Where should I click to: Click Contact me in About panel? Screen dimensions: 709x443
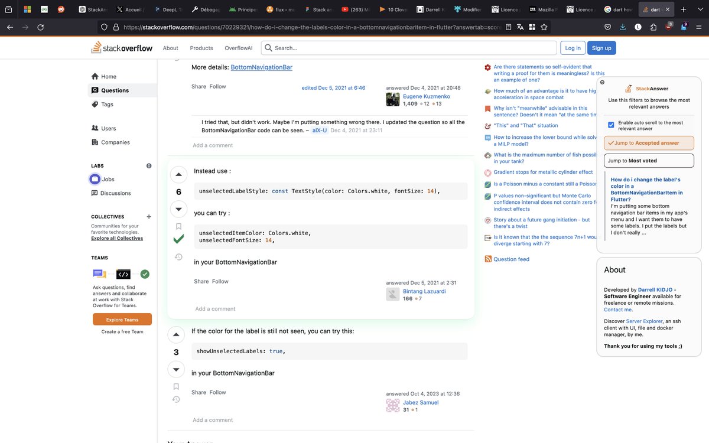pos(618,310)
